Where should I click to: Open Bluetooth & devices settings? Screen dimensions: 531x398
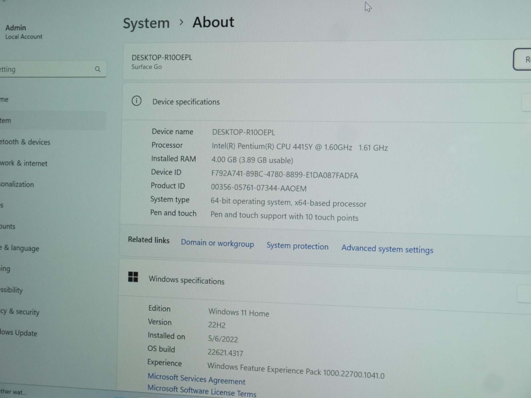(x=25, y=142)
